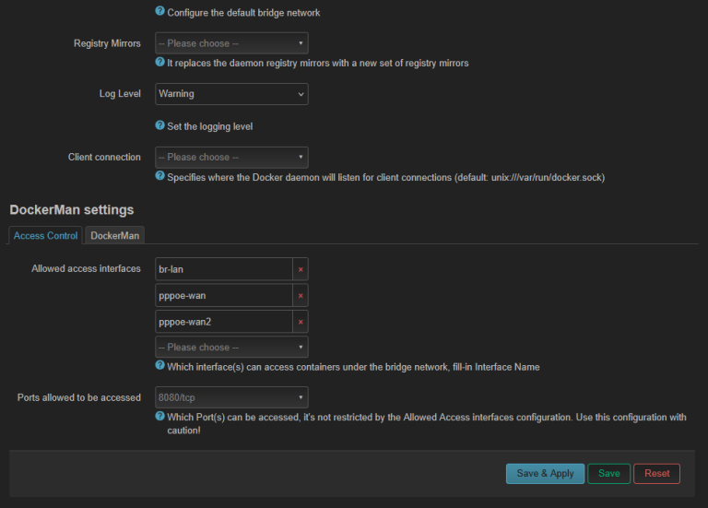Click into the br-lan interface field
Screen dimensions: 708x508
[x=223, y=269]
